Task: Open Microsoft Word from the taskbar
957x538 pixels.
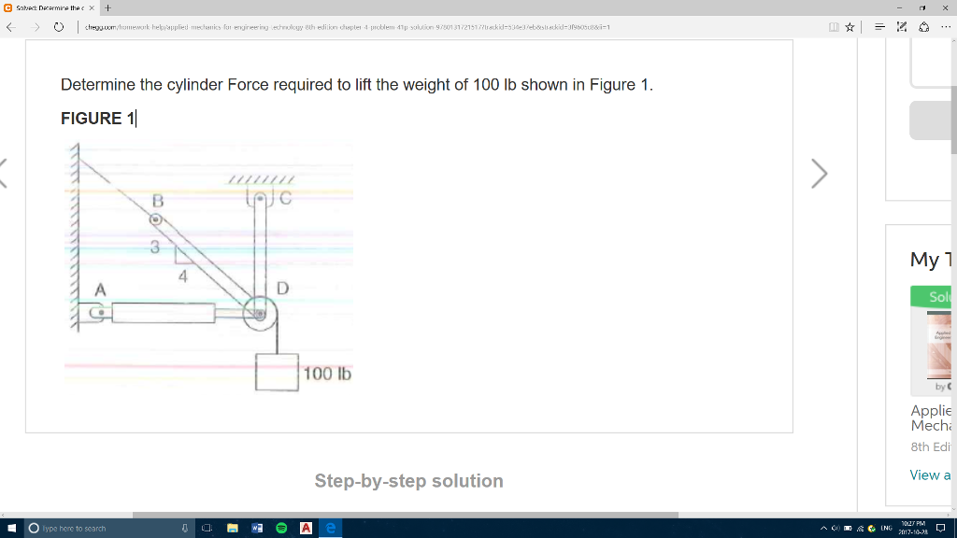Action: 258,528
